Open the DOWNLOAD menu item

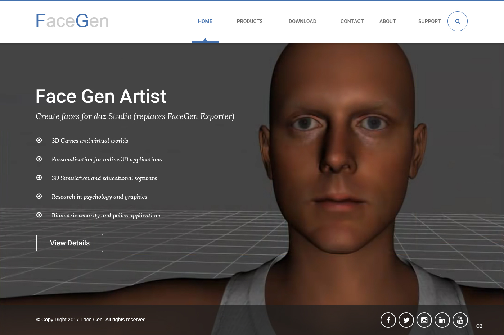click(302, 21)
